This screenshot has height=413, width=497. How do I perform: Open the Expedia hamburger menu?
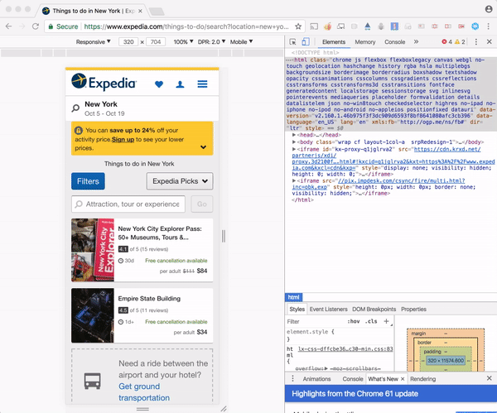(203, 84)
